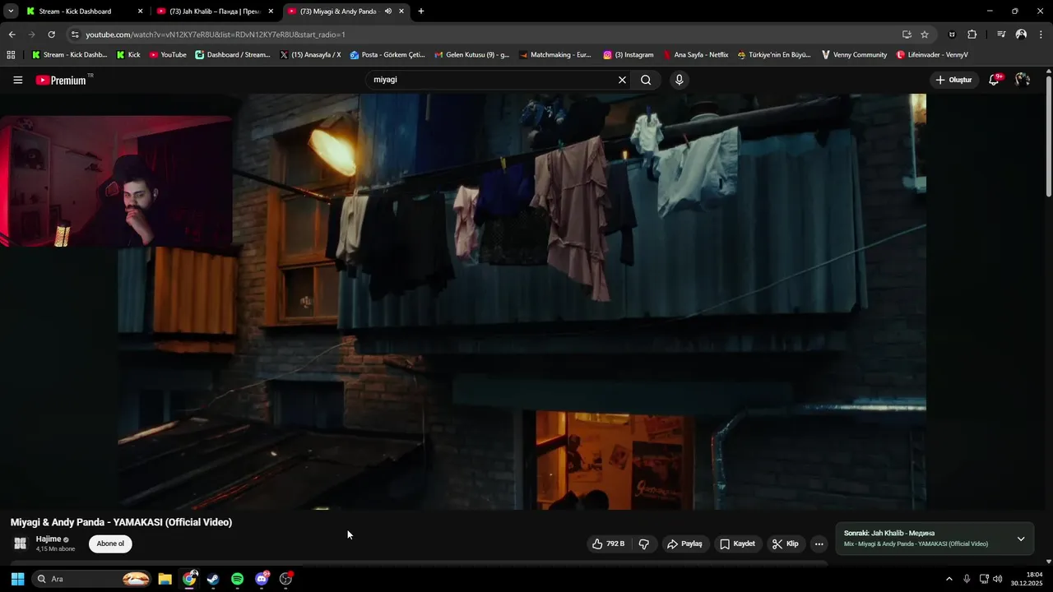
Task: Show hidden system tray icons
Action: 949,579
